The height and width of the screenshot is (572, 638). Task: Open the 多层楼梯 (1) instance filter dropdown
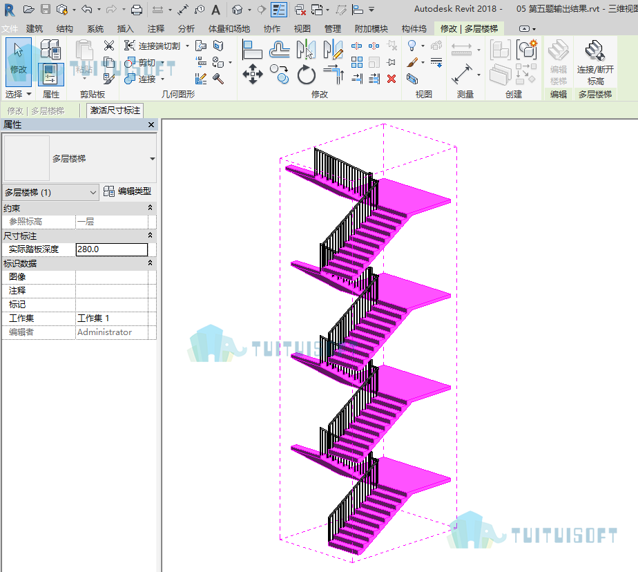(50, 193)
